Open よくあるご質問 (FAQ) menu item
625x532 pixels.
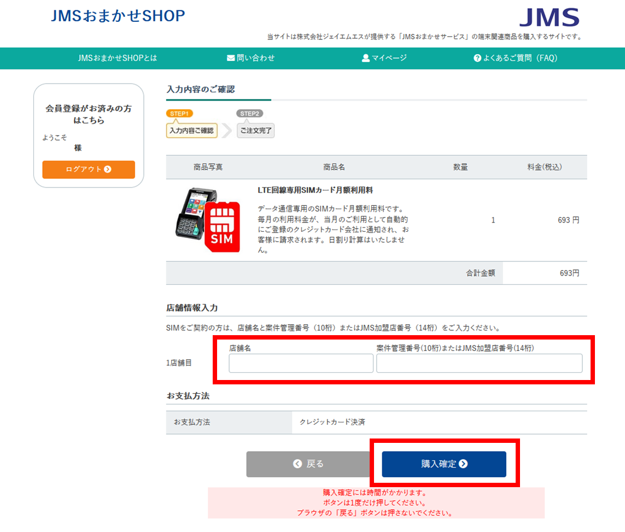(516, 58)
